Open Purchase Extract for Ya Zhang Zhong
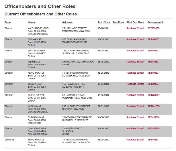This screenshot has height=151, width=176. tap(135, 29)
